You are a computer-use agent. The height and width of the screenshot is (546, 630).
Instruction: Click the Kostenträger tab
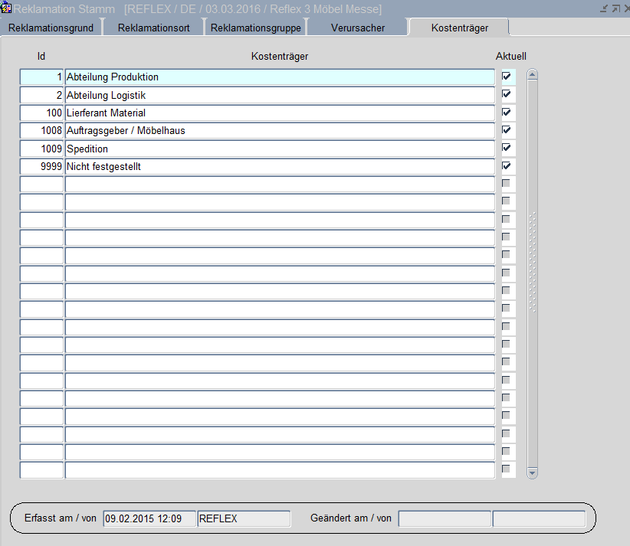click(x=459, y=28)
